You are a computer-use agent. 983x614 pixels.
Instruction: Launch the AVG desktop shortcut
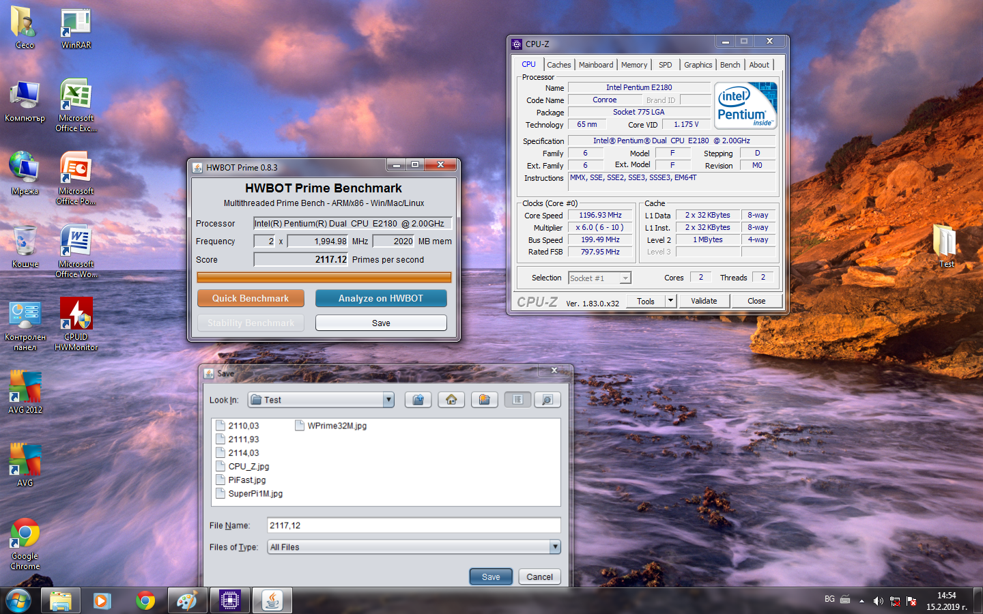pyautogui.click(x=25, y=466)
